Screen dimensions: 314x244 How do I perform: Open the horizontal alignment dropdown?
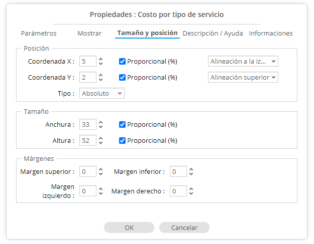(x=243, y=62)
